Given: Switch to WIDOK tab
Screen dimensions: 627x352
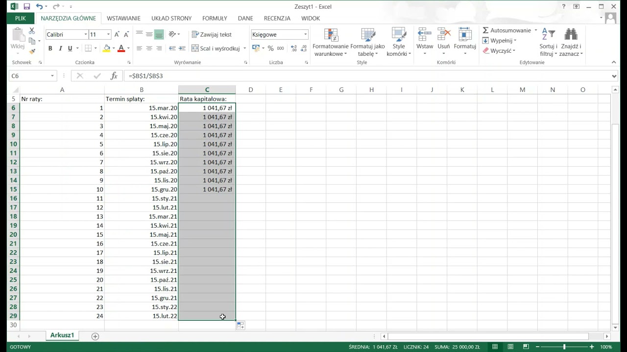Looking at the screenshot, I should click(311, 18).
